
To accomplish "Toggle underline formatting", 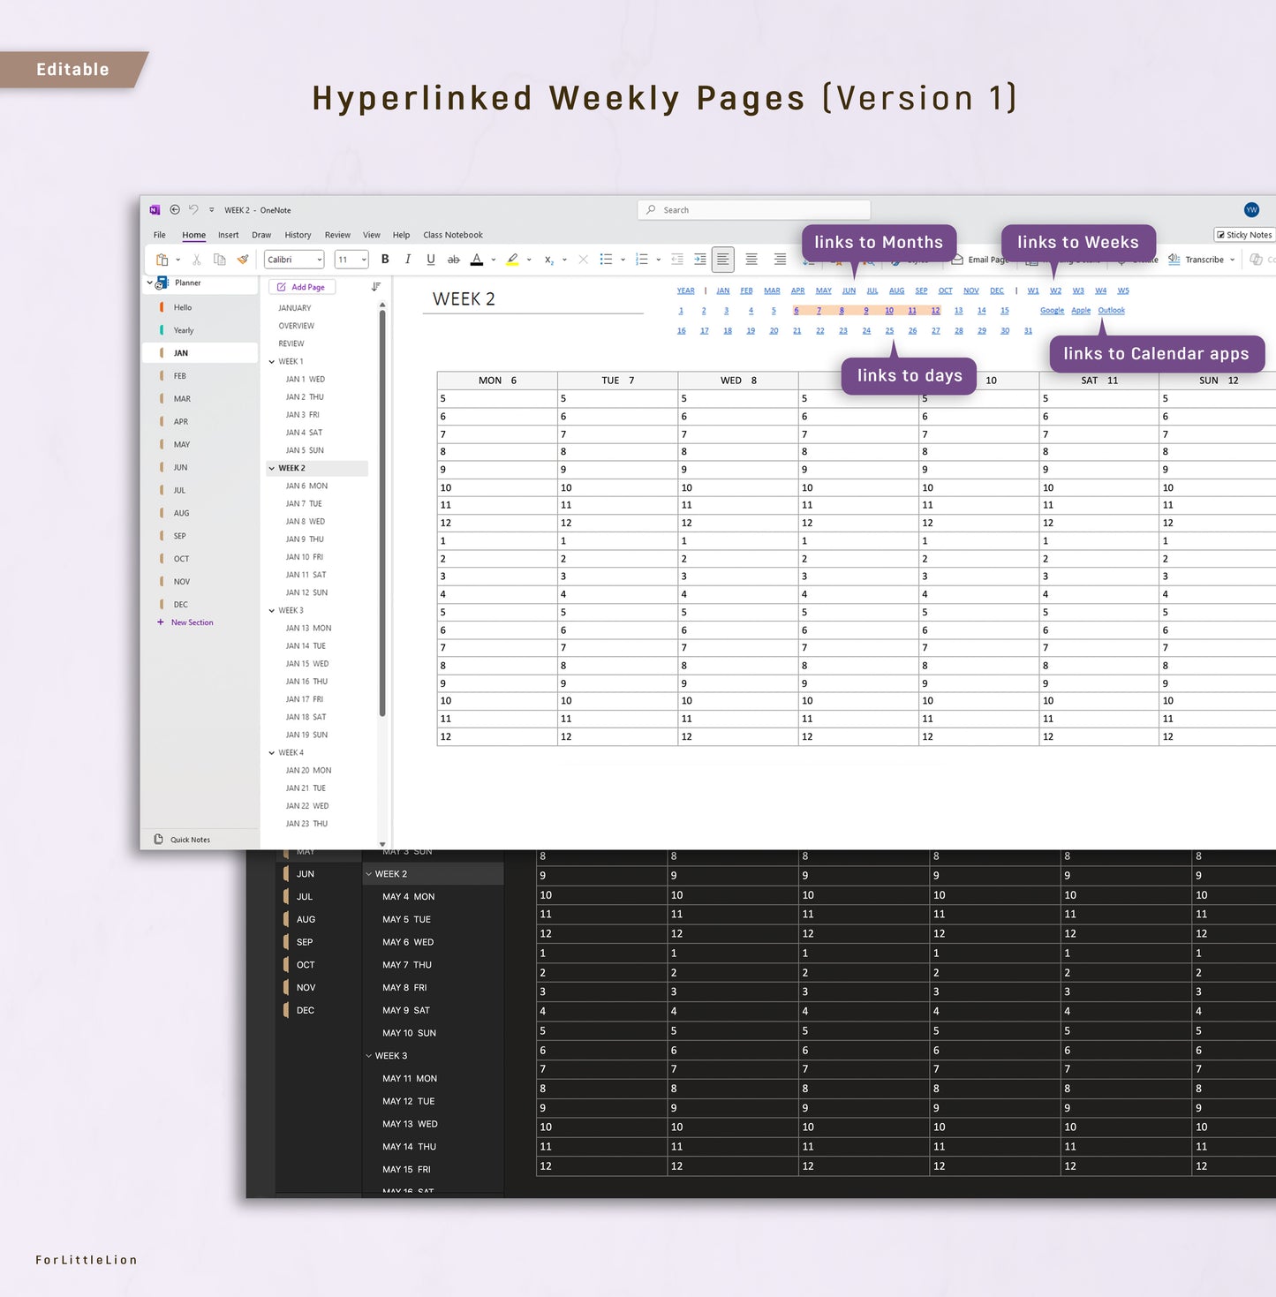I will point(431,259).
